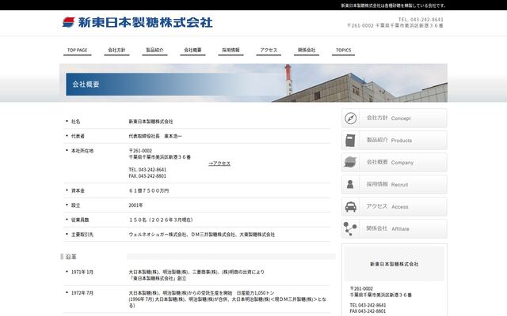The image size is (507, 316).
Task: Open the TOPICS navigation menu item
Action: [343, 51]
